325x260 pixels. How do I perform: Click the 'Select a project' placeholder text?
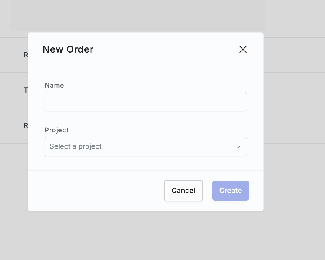coord(76,146)
